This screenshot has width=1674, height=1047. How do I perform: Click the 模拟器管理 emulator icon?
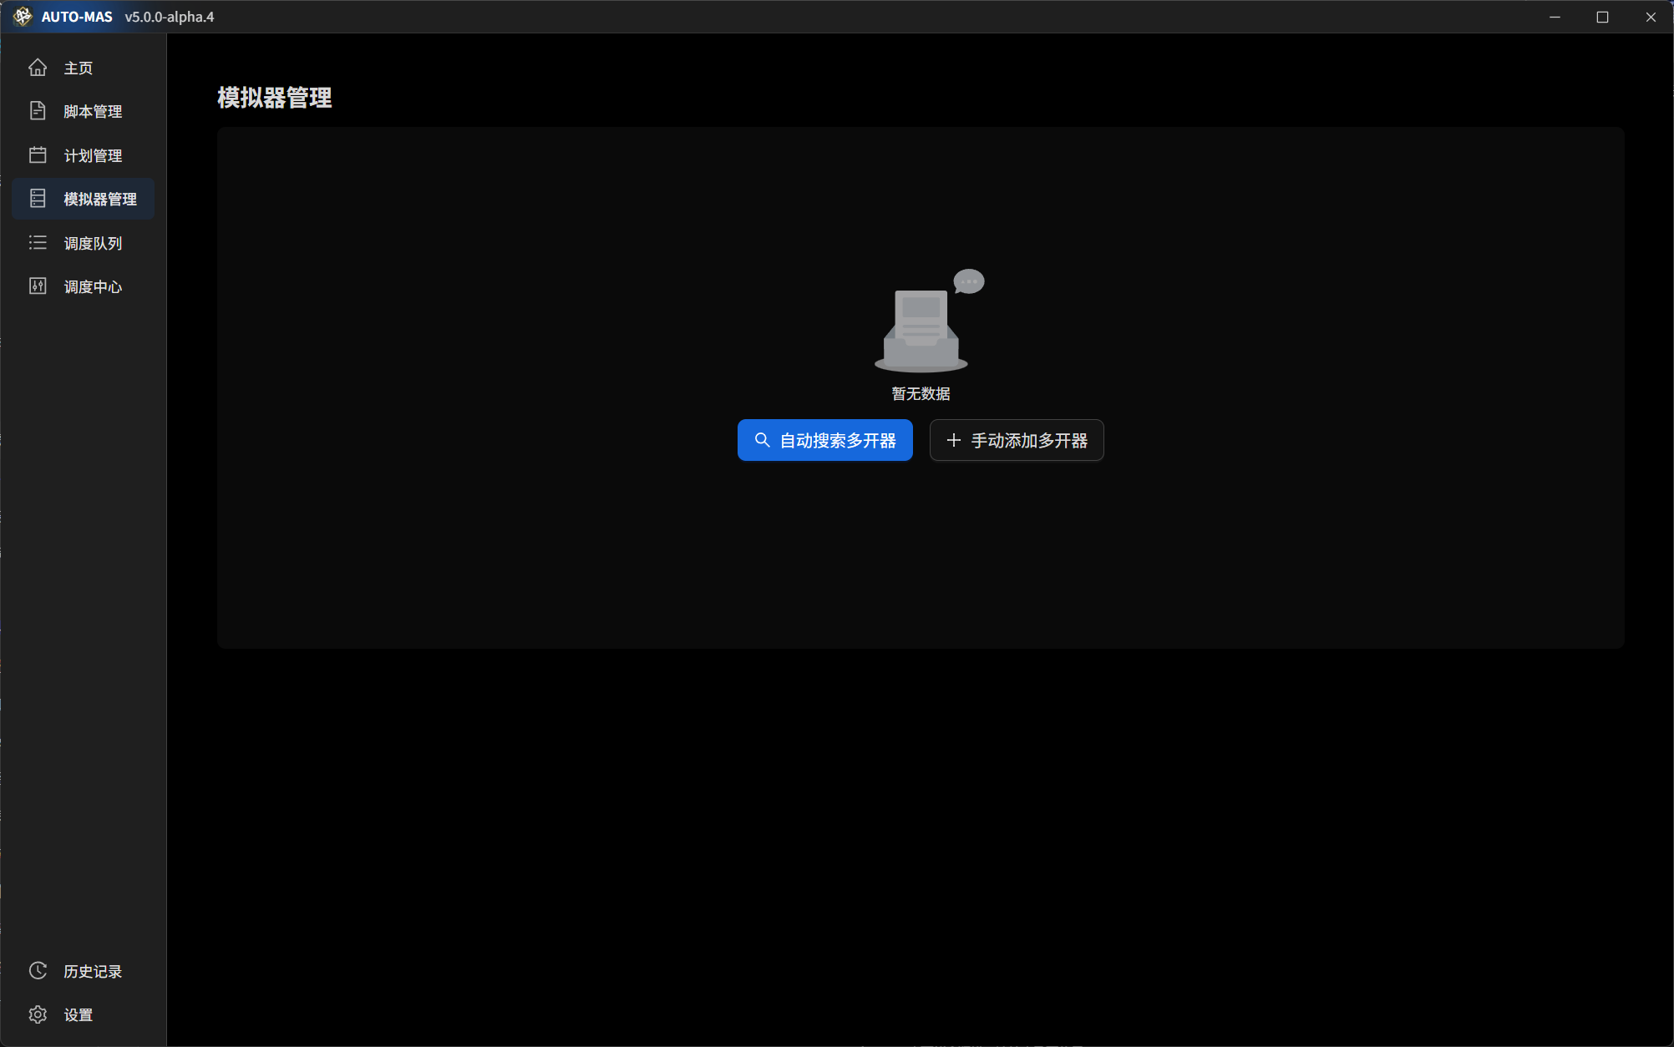[38, 198]
